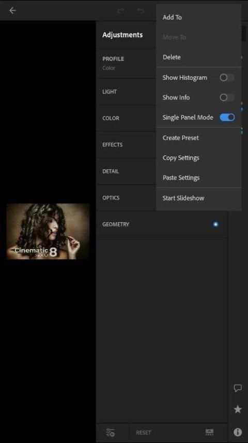Click the Reset button

pyautogui.click(x=144, y=433)
